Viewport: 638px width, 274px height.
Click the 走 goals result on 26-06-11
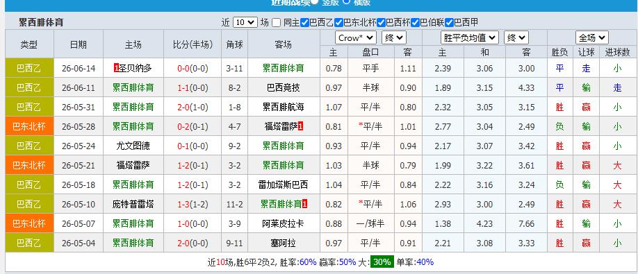pyautogui.click(x=617, y=87)
